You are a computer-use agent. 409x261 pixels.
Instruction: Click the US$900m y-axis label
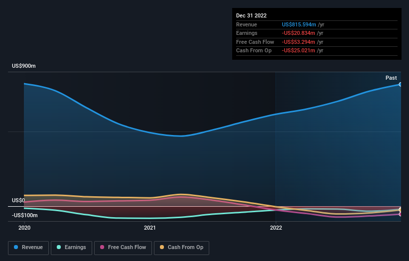[x=24, y=66]
